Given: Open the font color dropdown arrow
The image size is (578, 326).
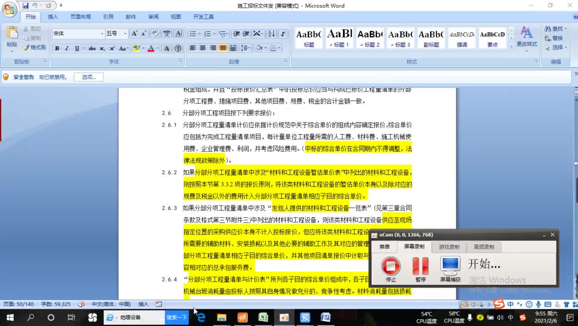Looking at the screenshot, I should 157,48.
